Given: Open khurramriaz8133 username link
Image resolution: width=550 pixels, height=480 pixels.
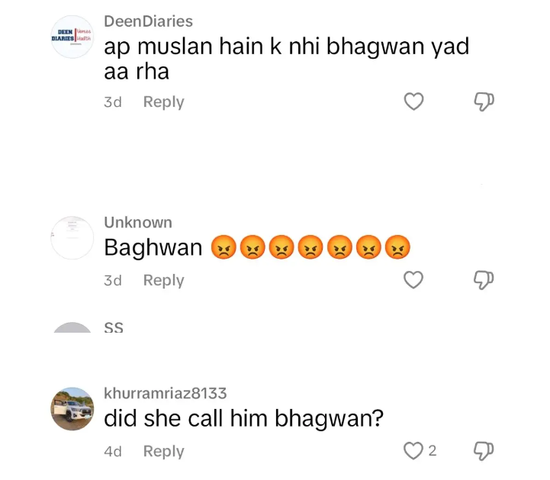Looking at the screenshot, I should click(x=166, y=393).
